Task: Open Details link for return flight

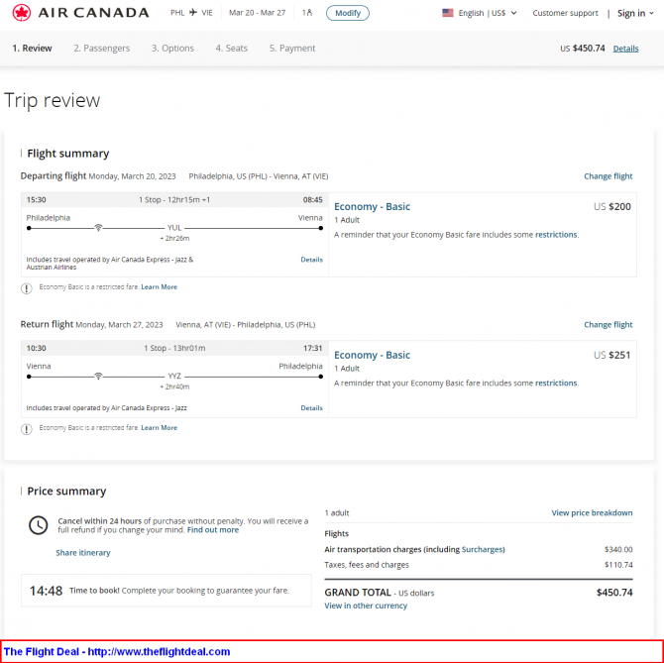Action: click(311, 407)
